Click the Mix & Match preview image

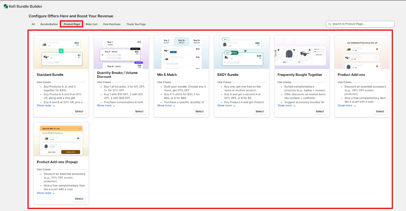point(181,52)
